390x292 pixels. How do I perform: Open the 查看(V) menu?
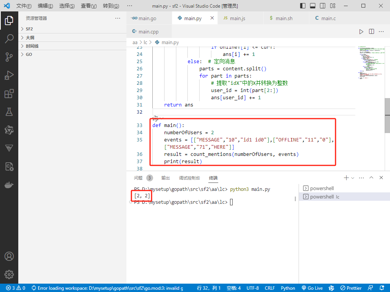(89, 6)
